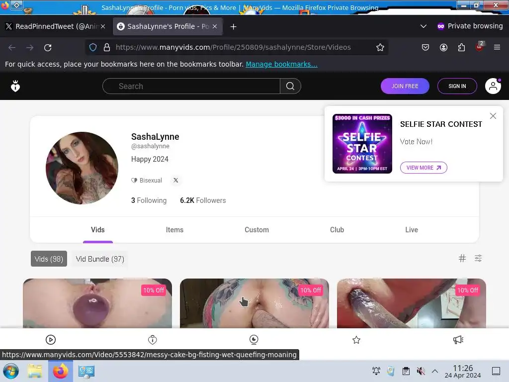Select the SashaLynne's Profile browser tab
The width and height of the screenshot is (509, 382).
(x=168, y=26)
